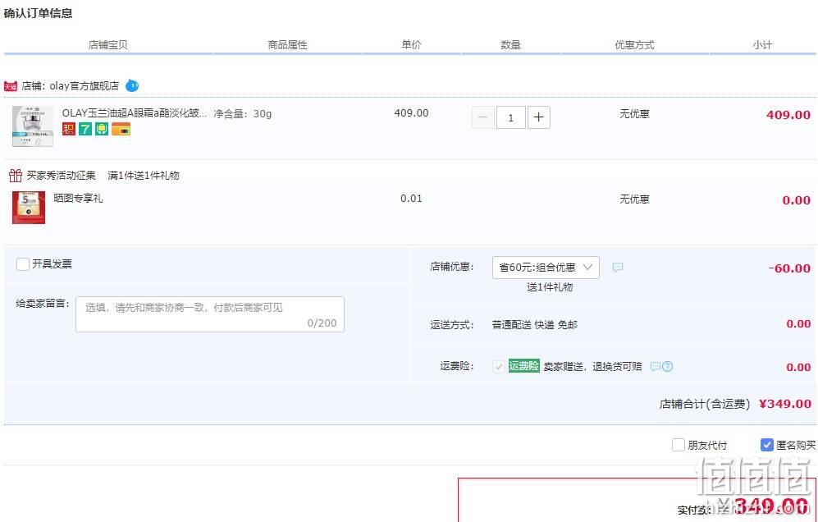The image size is (818, 522).
Task: Open the 晒图专享礼 gift thumbnail
Action: [x=29, y=207]
